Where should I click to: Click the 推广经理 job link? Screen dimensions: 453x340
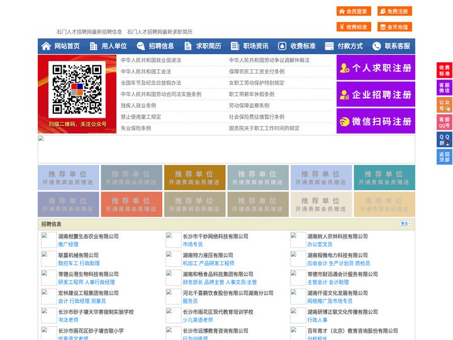click(68, 244)
